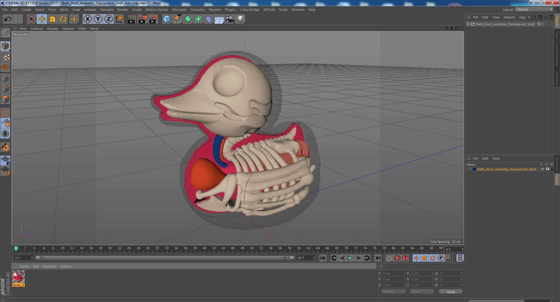Viewport: 560px width, 302px height.
Task: Open viewport Filter menu
Action: (x=82, y=29)
